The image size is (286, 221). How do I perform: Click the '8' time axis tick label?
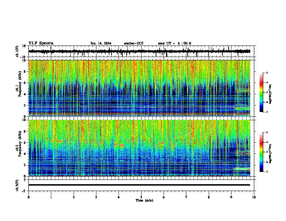(x=209, y=197)
